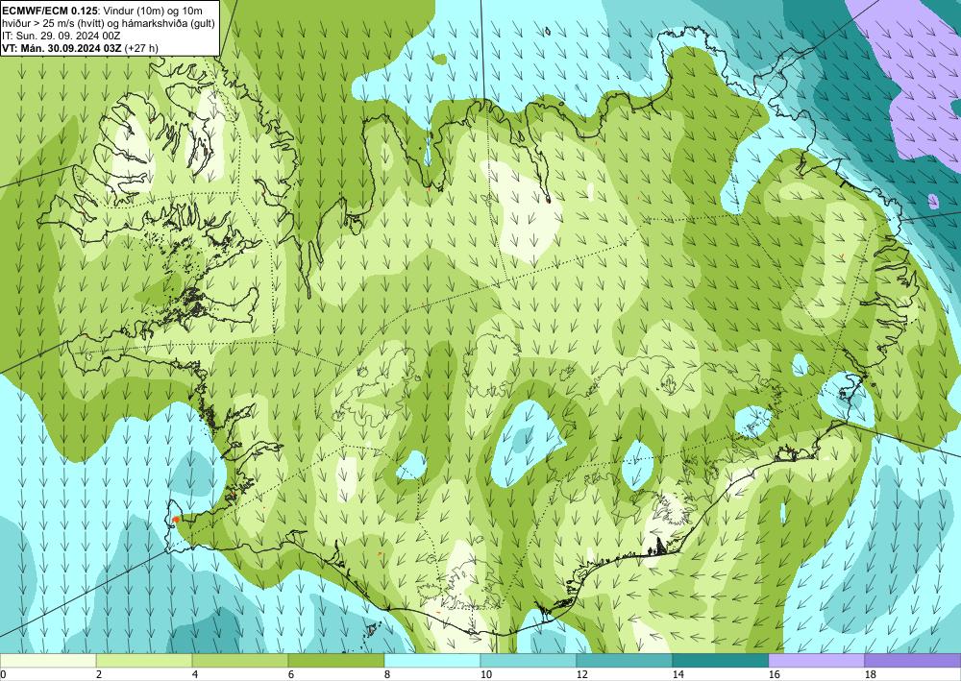Select the light green 2–4 m/s legend swatch
The width and height of the screenshot is (961, 681).
[144, 660]
